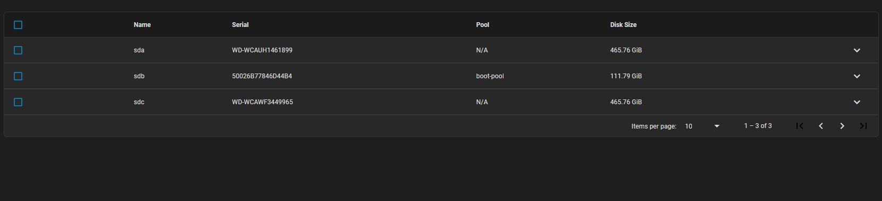Click serial WD-WCAUH1461899

click(262, 50)
